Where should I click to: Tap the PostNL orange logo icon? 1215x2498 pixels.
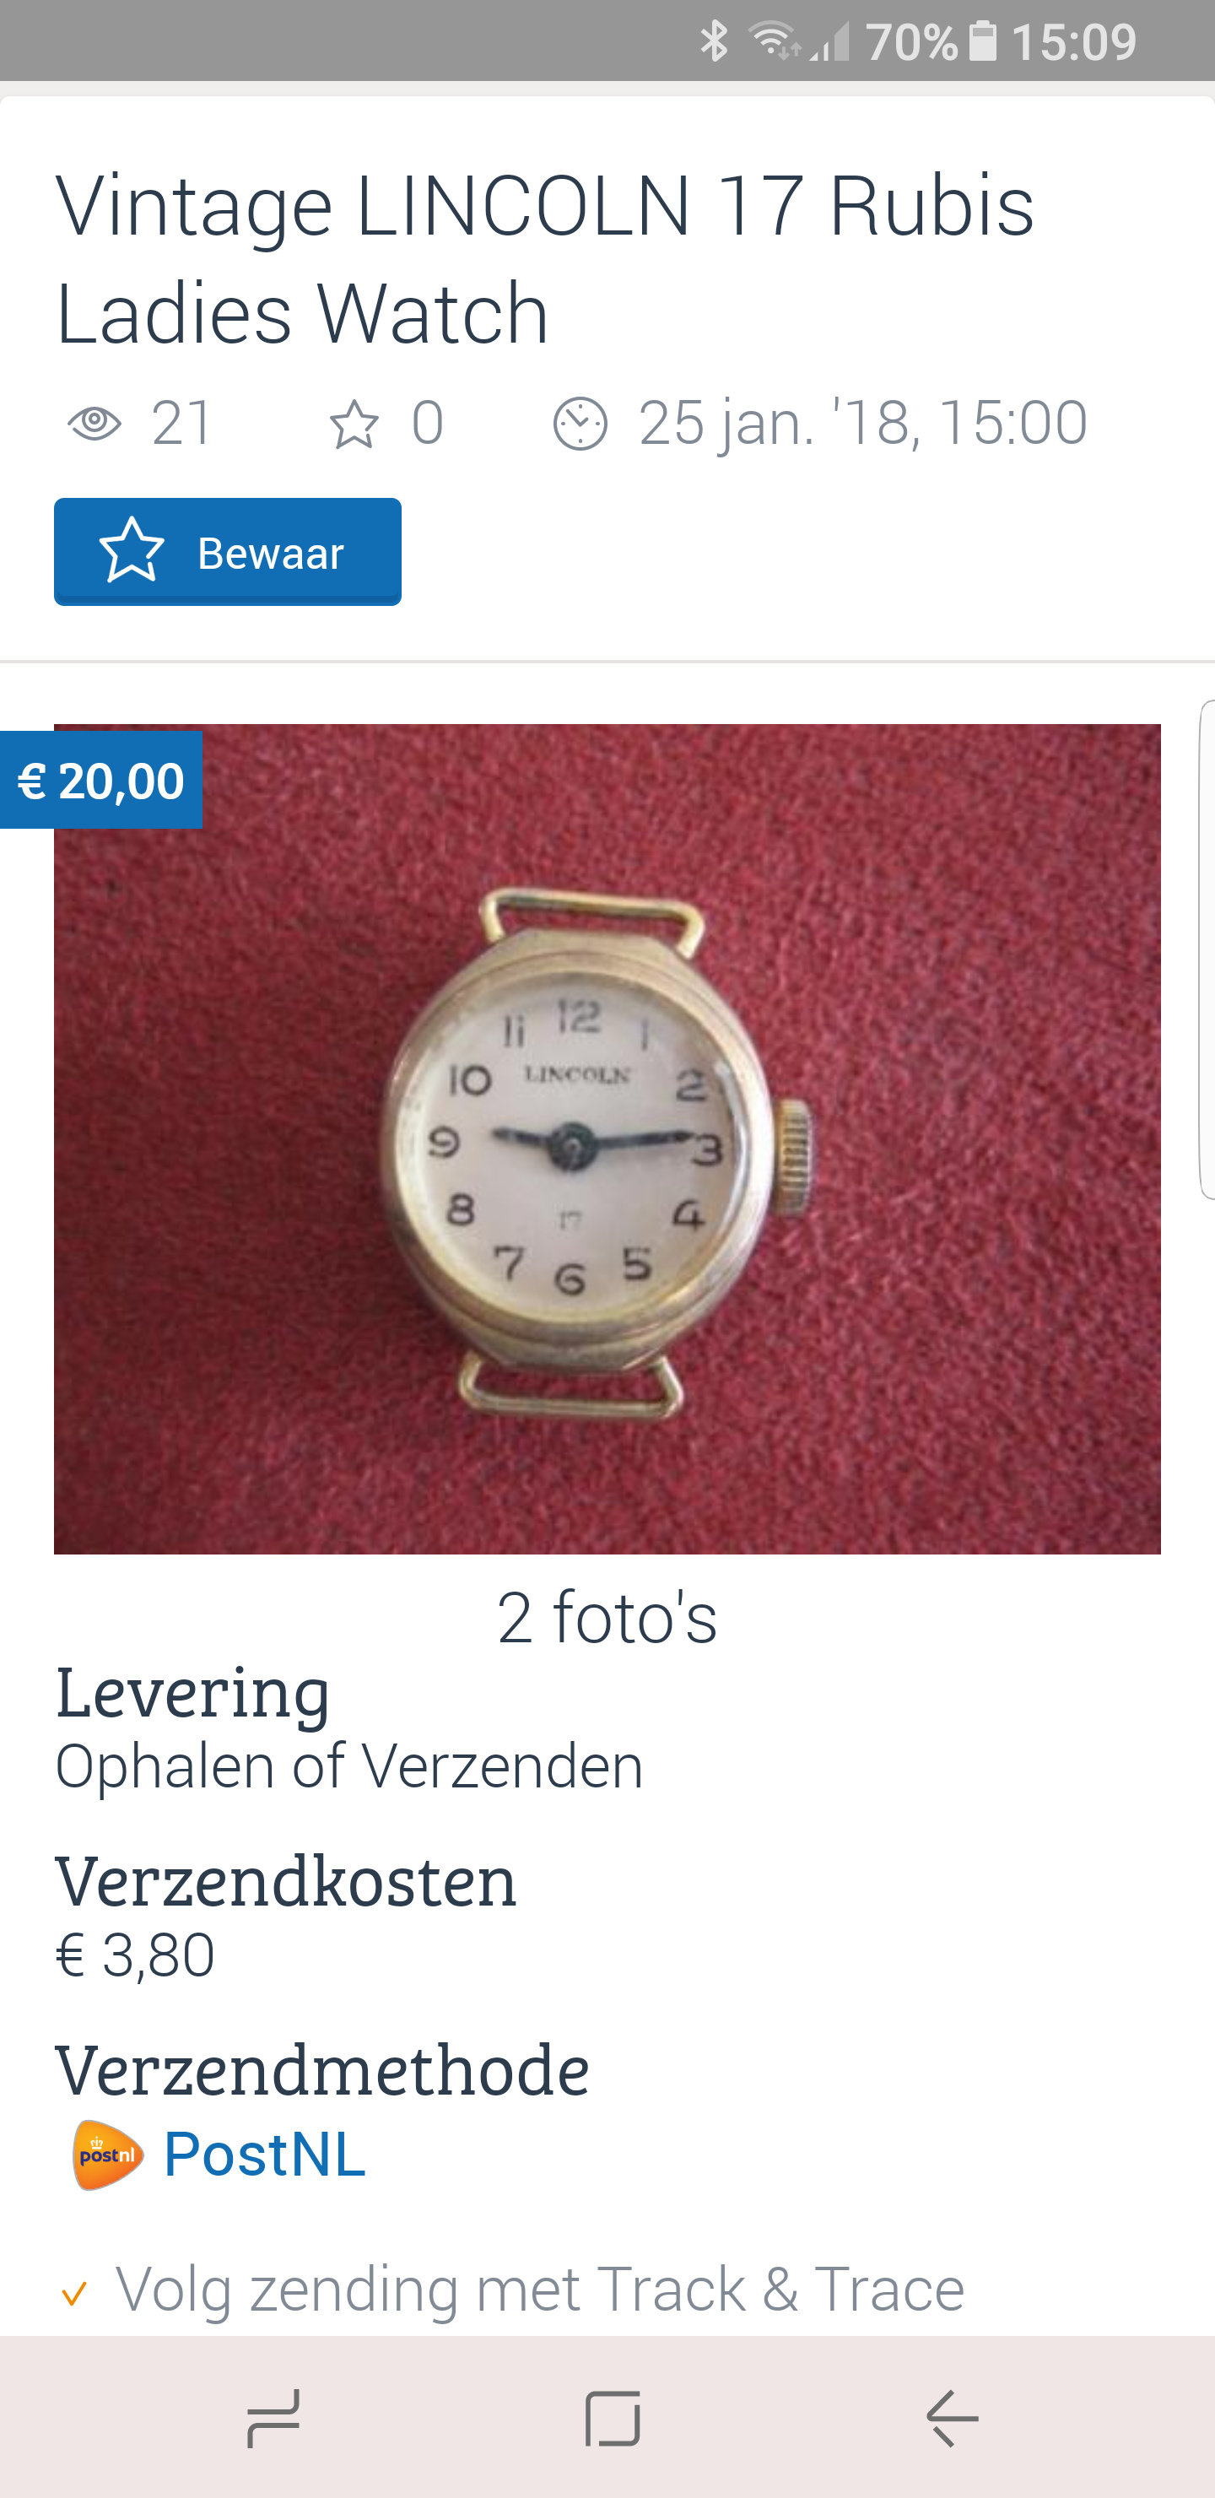(x=108, y=2155)
